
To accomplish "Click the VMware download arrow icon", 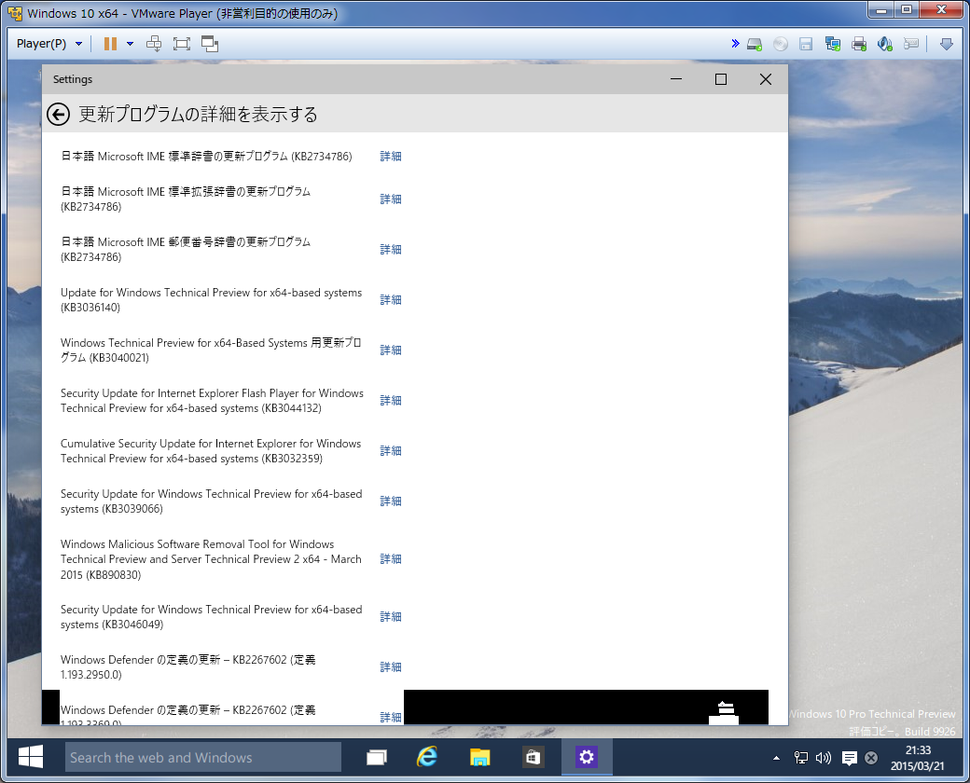I will (946, 44).
